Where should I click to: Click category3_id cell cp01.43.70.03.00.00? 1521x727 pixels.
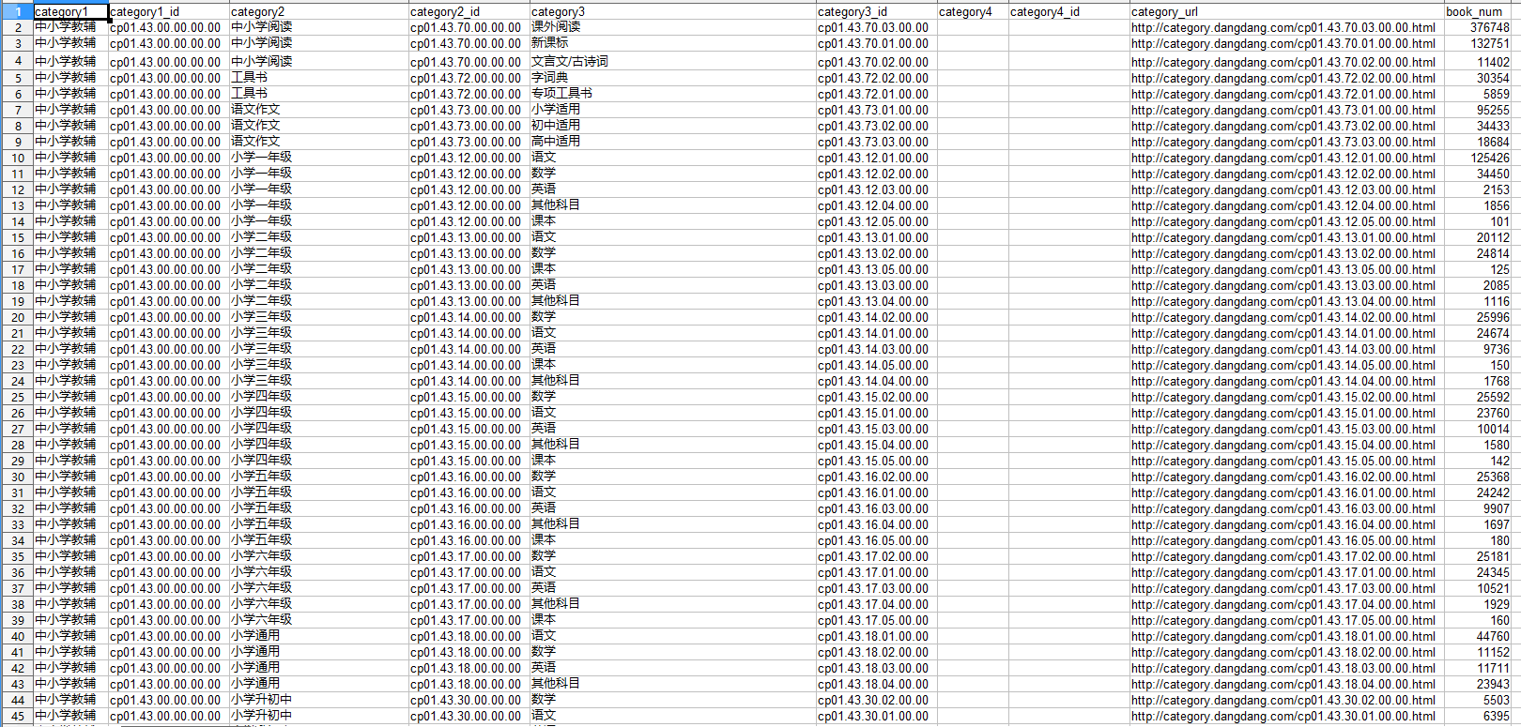coord(877,28)
